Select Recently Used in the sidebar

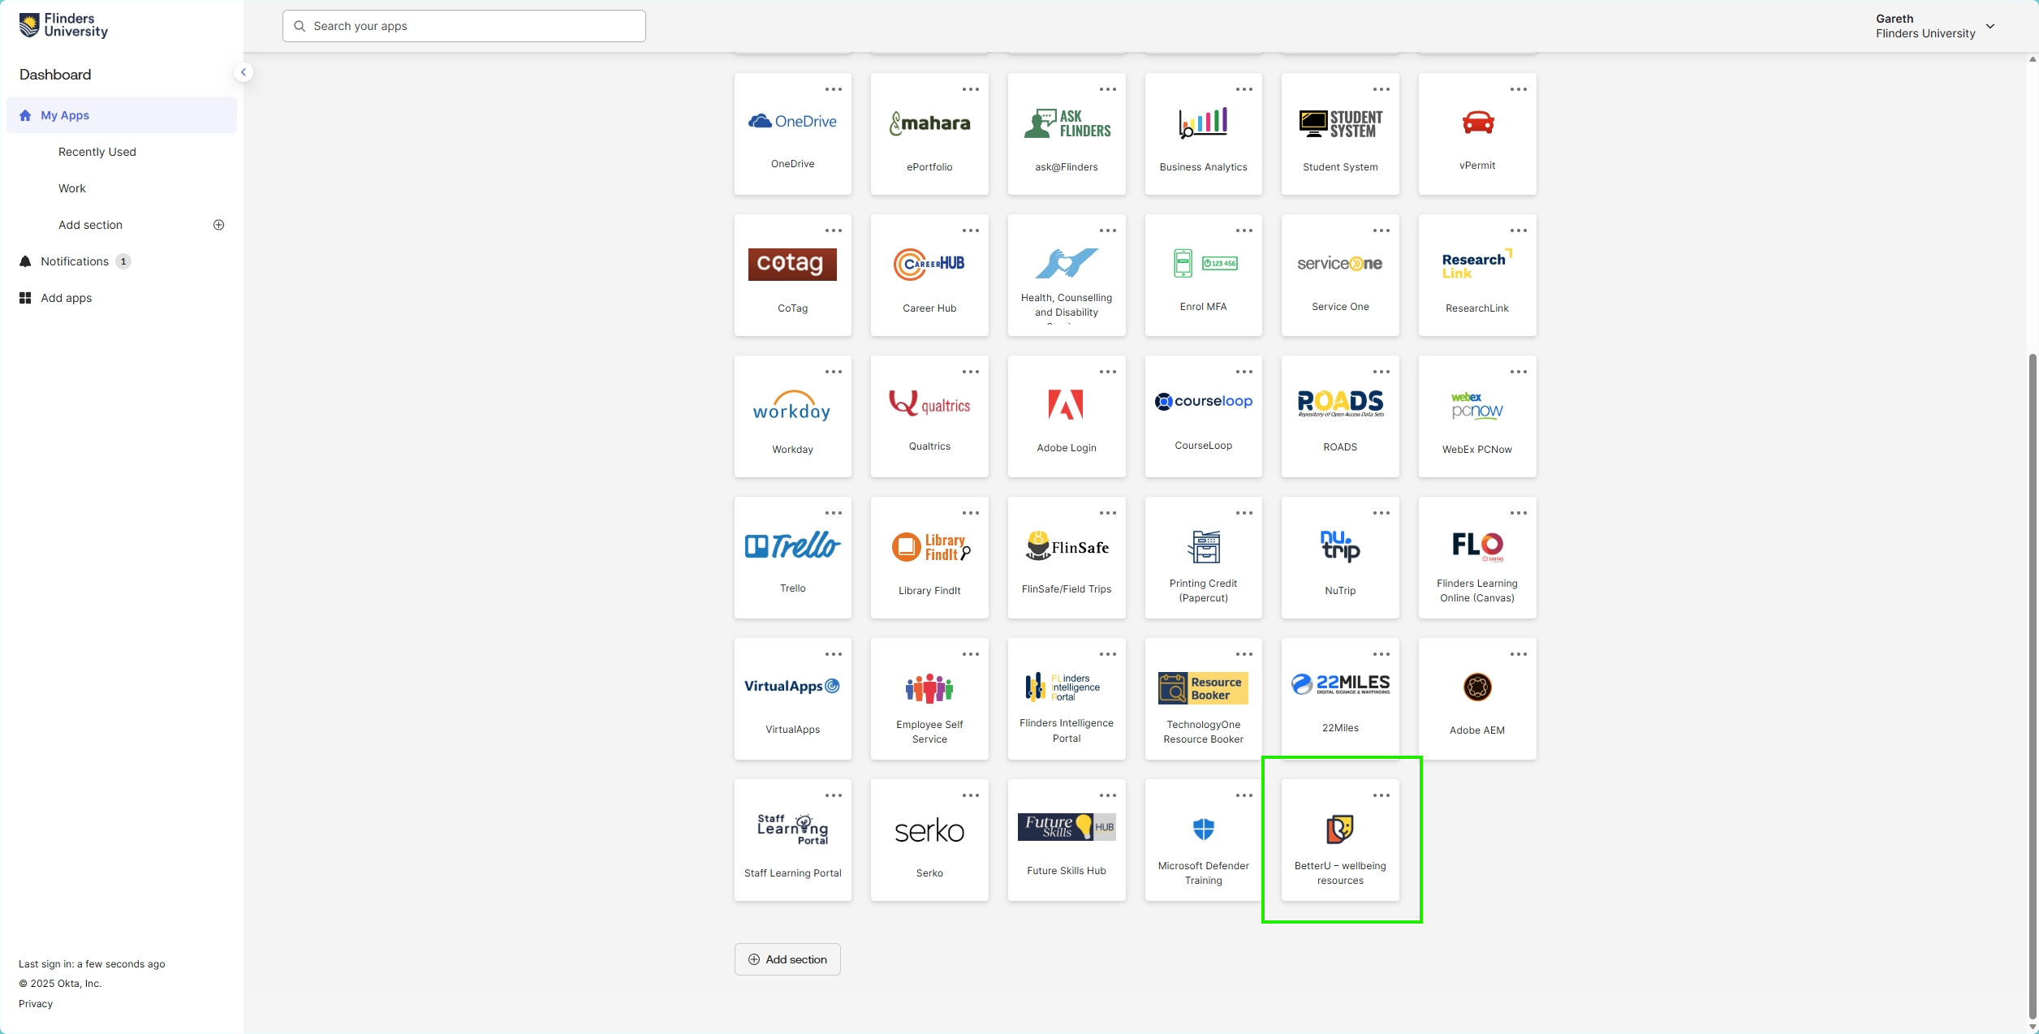point(97,152)
